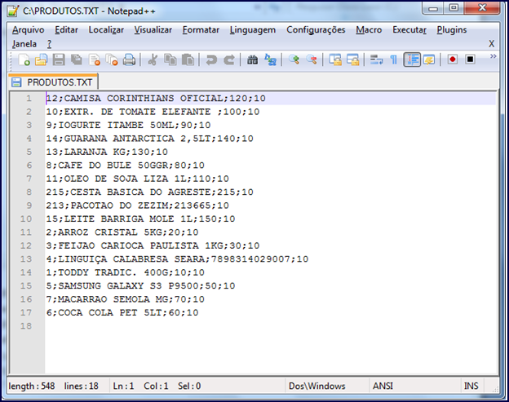Open the Executar menu
Image resolution: width=509 pixels, height=402 pixels.
[409, 30]
